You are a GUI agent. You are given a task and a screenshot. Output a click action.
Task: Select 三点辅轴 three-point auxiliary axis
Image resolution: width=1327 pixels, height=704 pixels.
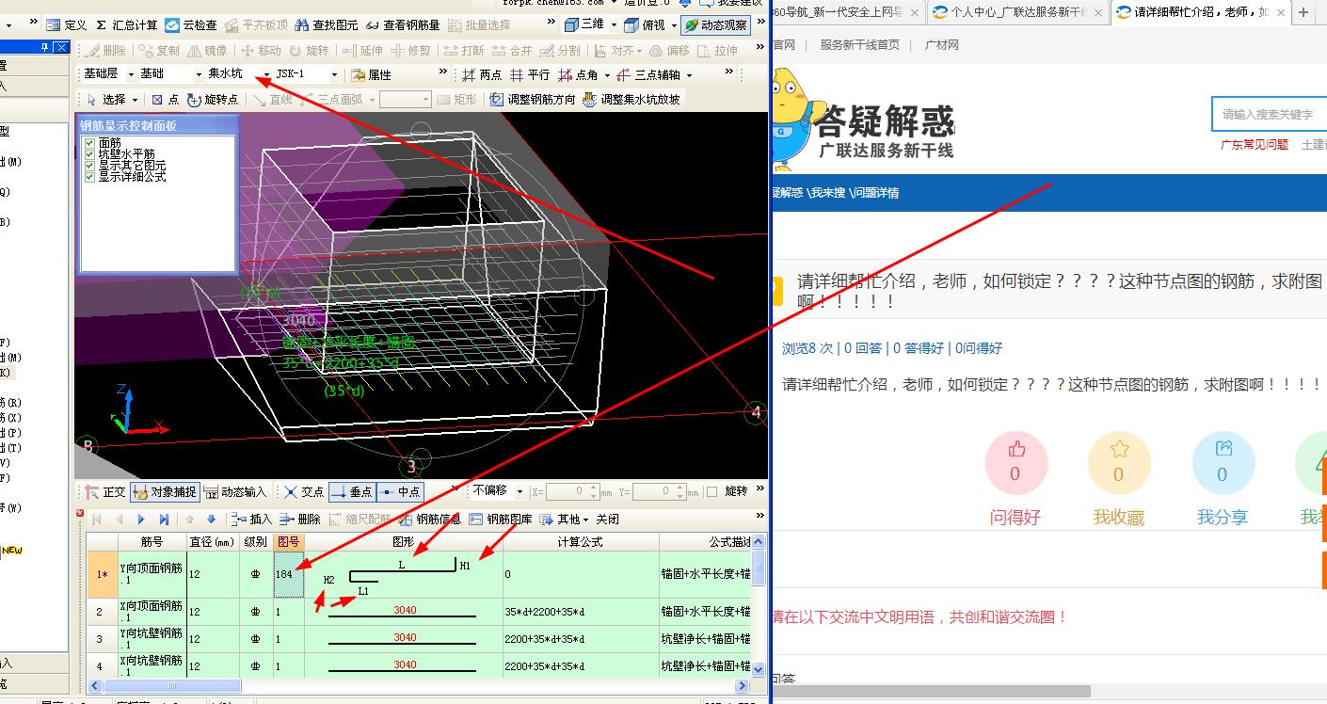648,74
